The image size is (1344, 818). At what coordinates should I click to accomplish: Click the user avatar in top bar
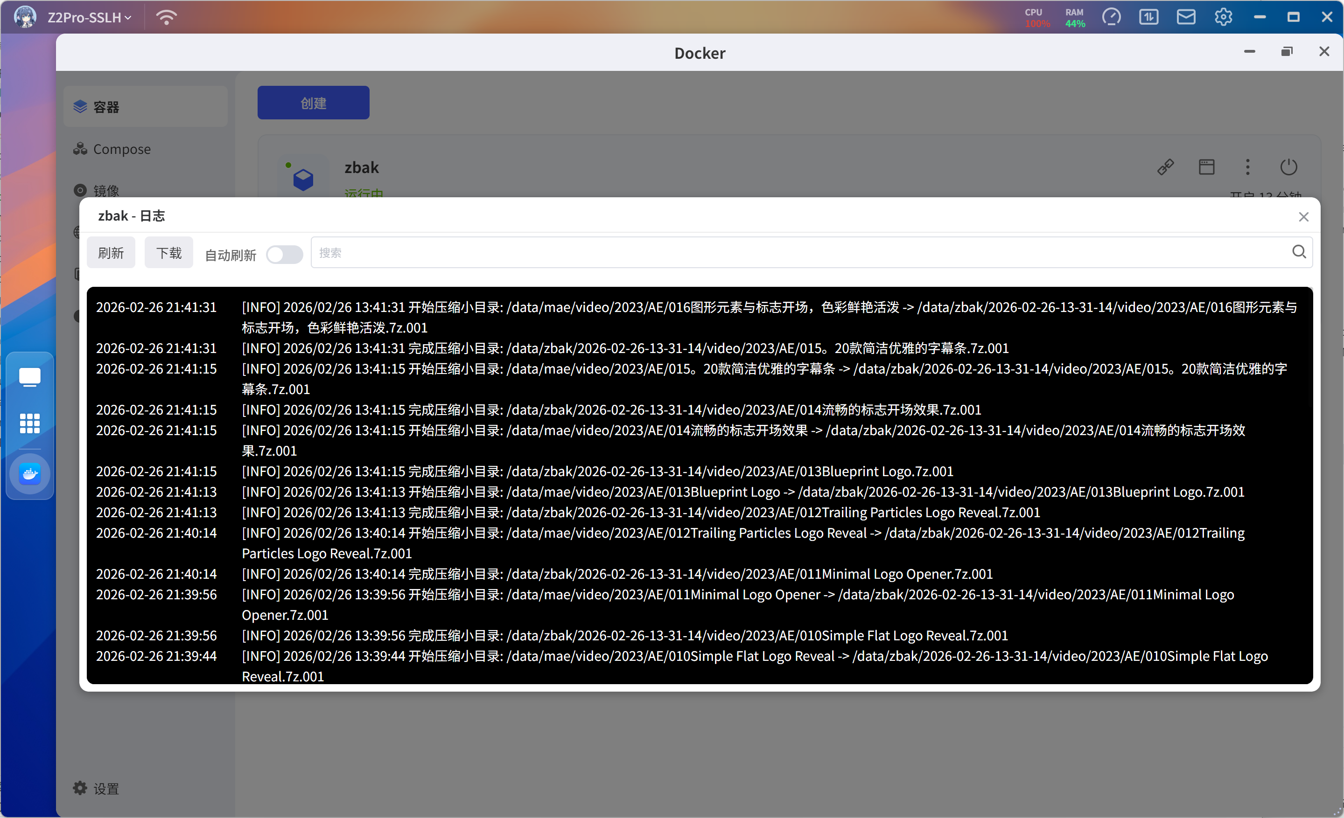tap(25, 17)
